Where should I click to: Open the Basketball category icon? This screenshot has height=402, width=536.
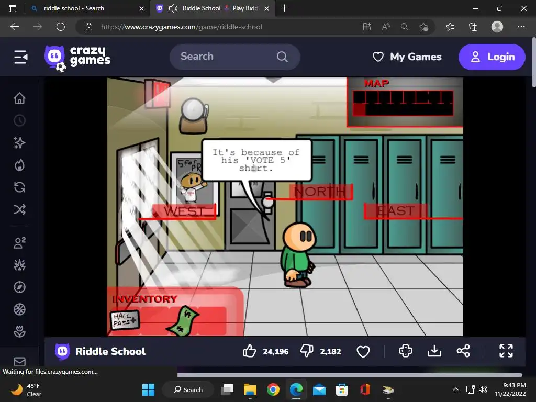[19, 309]
